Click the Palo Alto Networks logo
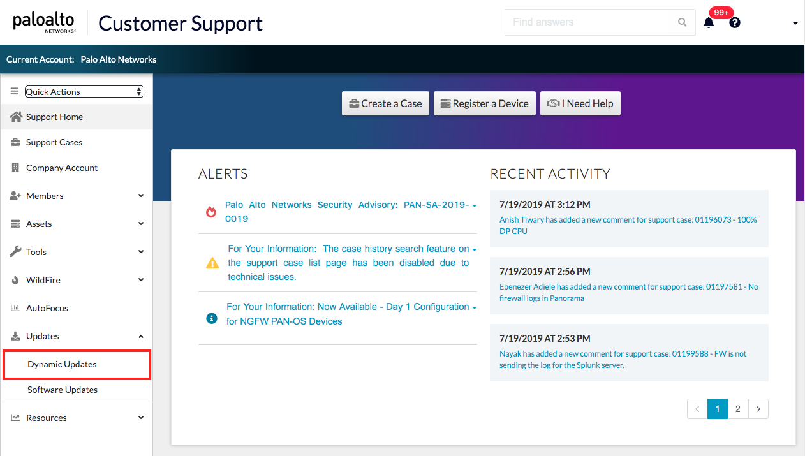Viewport: 805px width, 456px height. [44, 22]
